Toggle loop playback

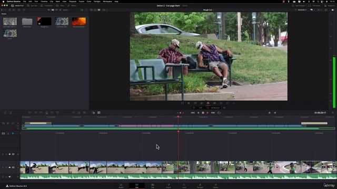tap(219, 113)
